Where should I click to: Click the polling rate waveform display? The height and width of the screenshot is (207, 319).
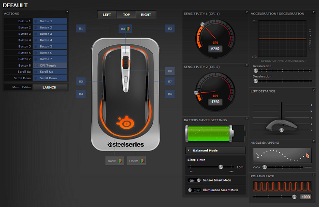[282, 186]
